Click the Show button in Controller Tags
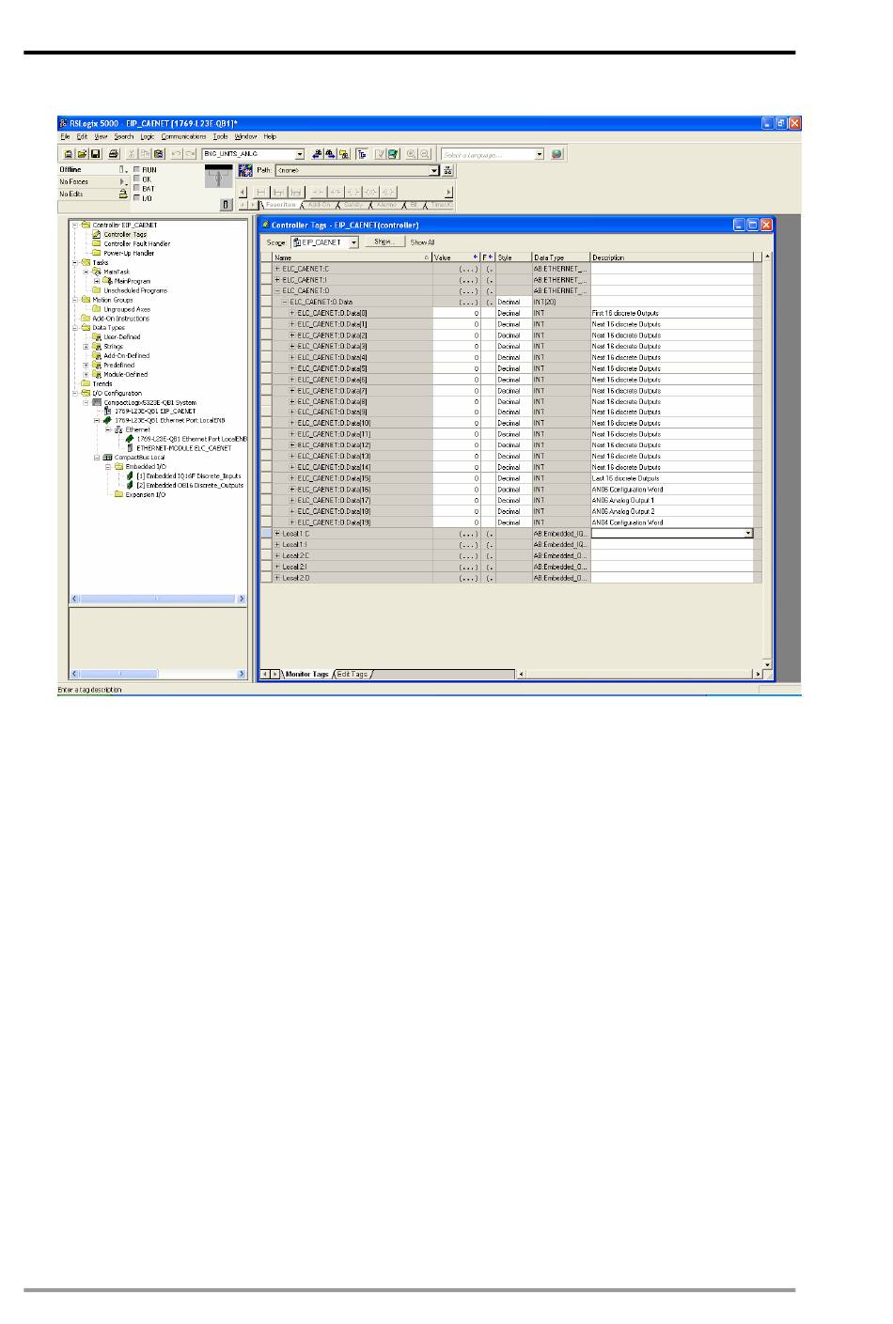Screen dimensions: 893x1324 tap(384, 241)
